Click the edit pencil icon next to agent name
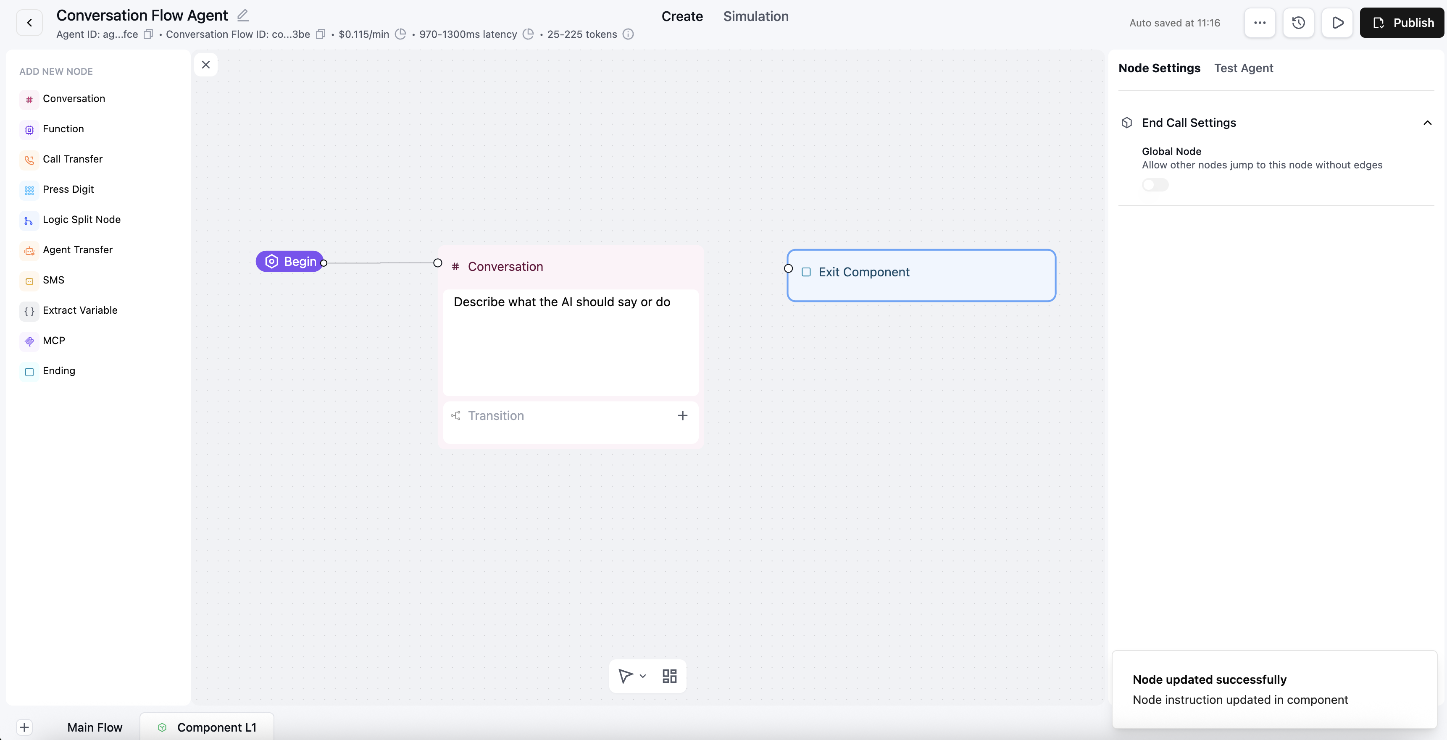 coord(243,15)
